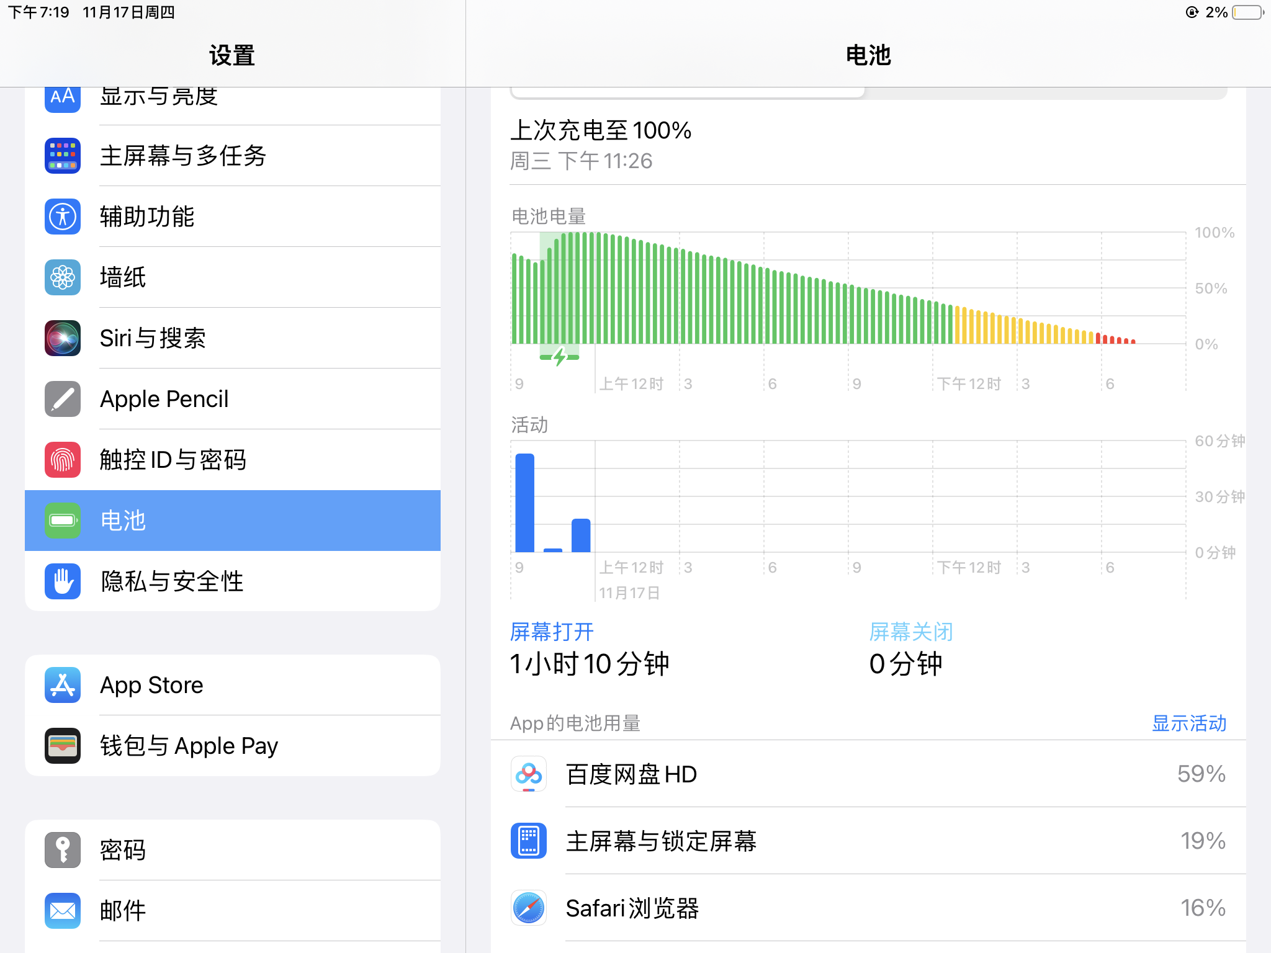Tap the Screen Off (屏幕关闭) label
This screenshot has height=953, width=1271.
tap(910, 632)
